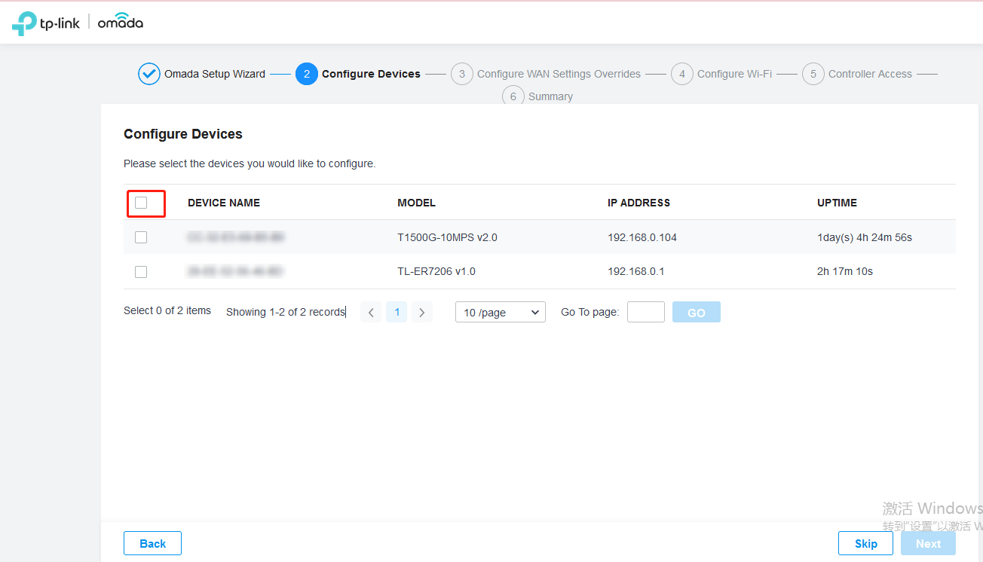The height and width of the screenshot is (562, 983).
Task: Click the omada logo
Action: (119, 22)
